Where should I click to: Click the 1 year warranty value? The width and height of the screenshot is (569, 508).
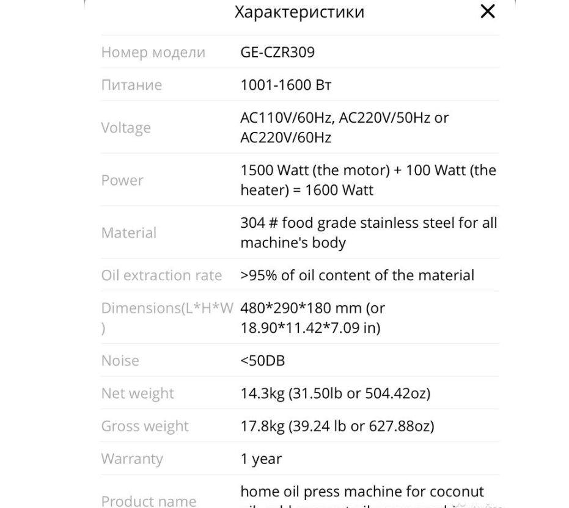261,459
